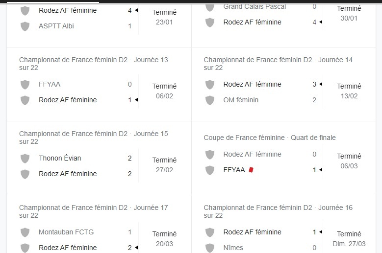Select the Thonon Évian team name
Image resolution: width=382 pixels, height=253 pixels.
tap(60, 158)
